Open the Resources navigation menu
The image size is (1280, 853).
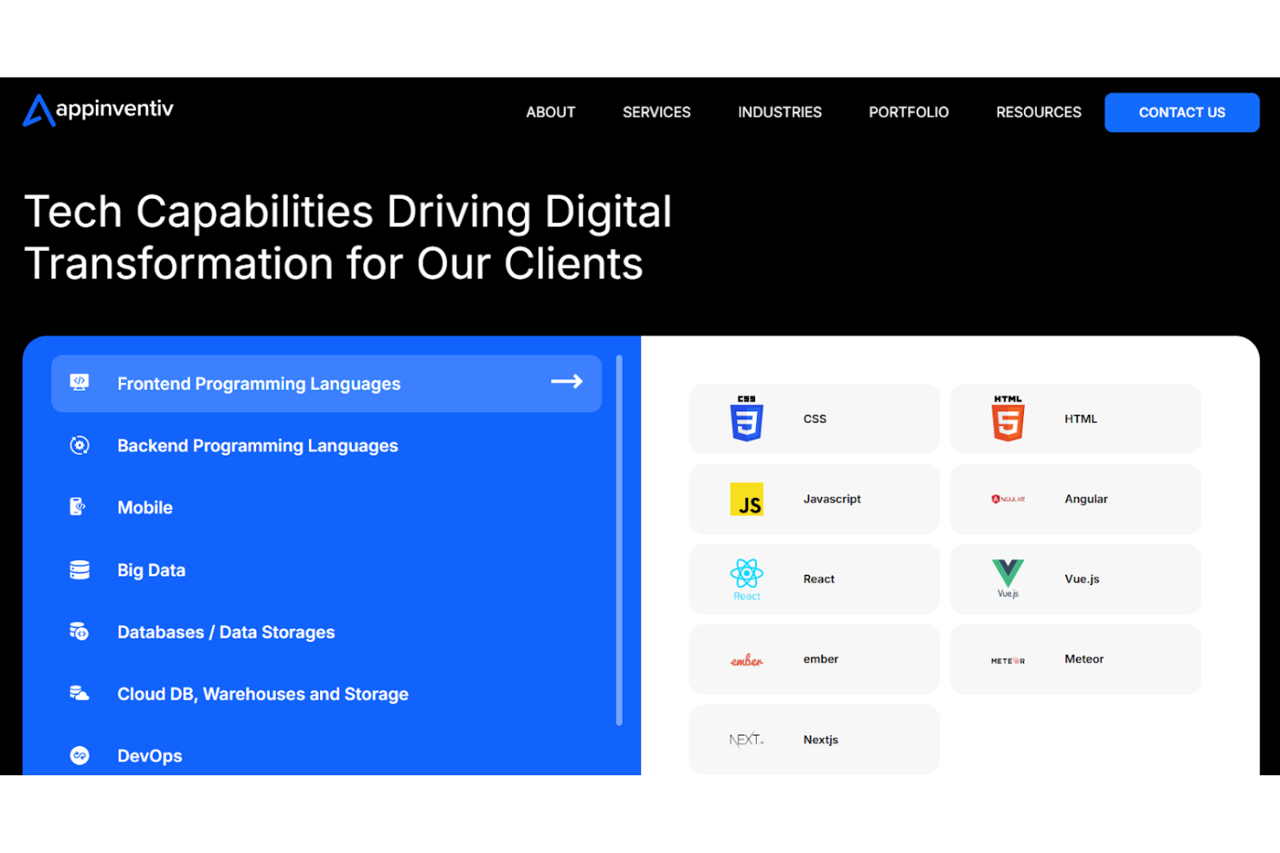coord(1038,112)
